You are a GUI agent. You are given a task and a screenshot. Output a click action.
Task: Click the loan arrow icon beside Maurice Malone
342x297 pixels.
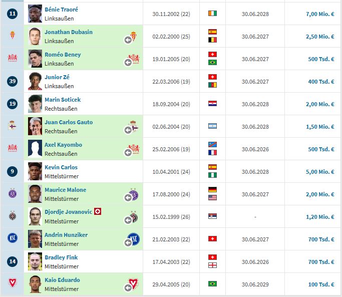coord(128,198)
